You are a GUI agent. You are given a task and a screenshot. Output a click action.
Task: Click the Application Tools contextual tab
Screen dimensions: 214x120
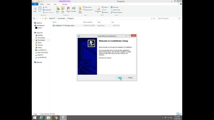point(65,1)
